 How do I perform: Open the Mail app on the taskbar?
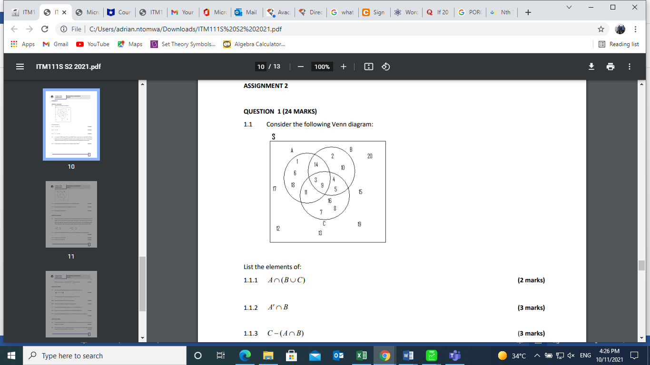(315, 355)
